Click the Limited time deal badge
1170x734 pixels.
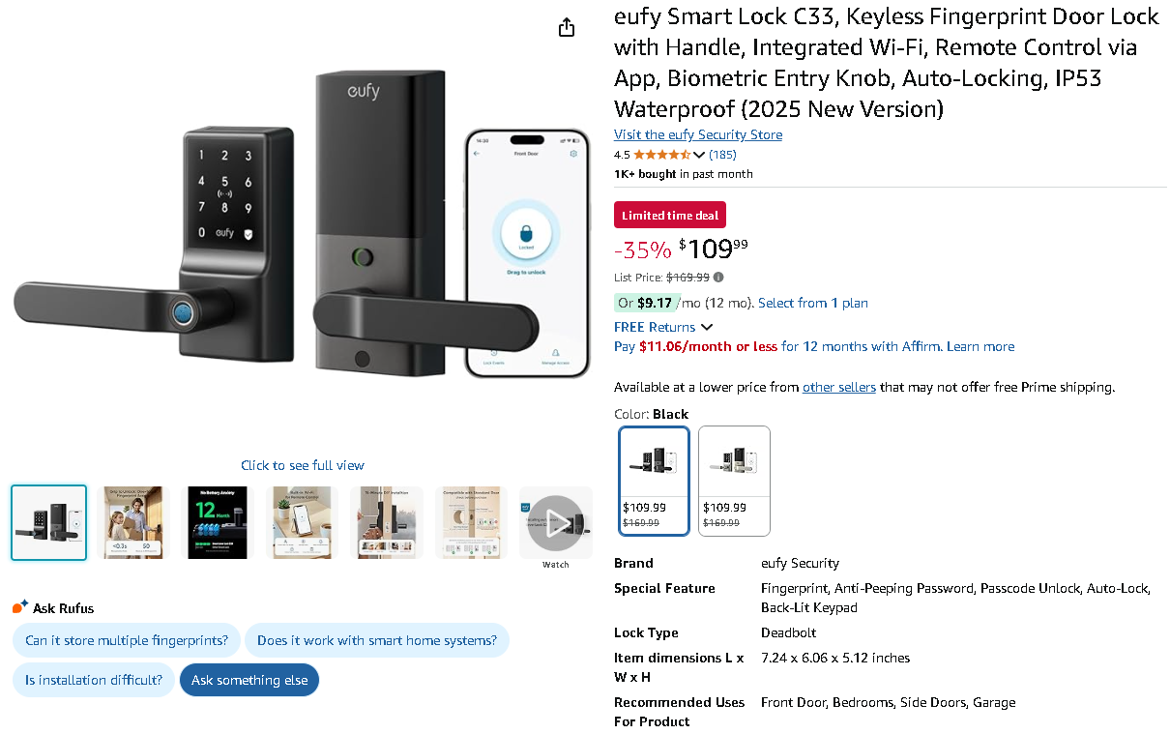click(669, 215)
